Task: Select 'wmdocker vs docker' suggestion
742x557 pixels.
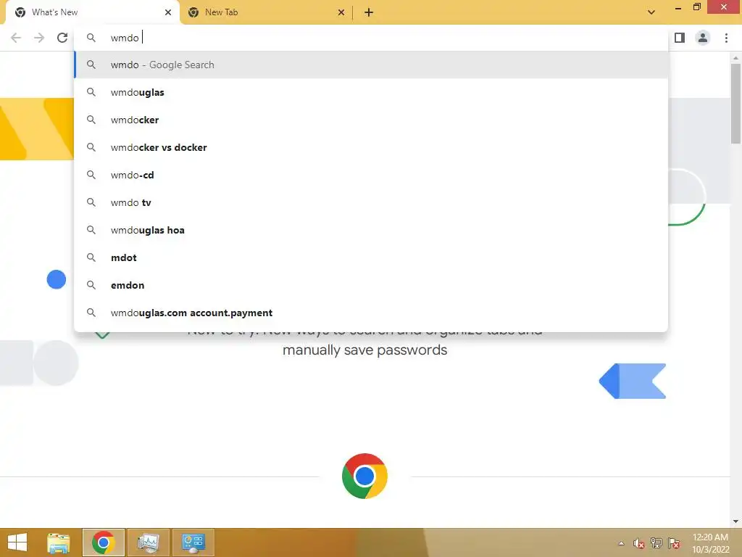Action: pos(372,147)
